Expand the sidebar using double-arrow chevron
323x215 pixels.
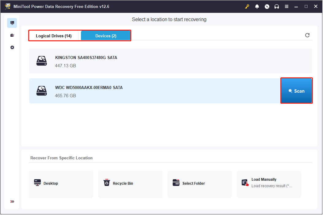click(12, 201)
